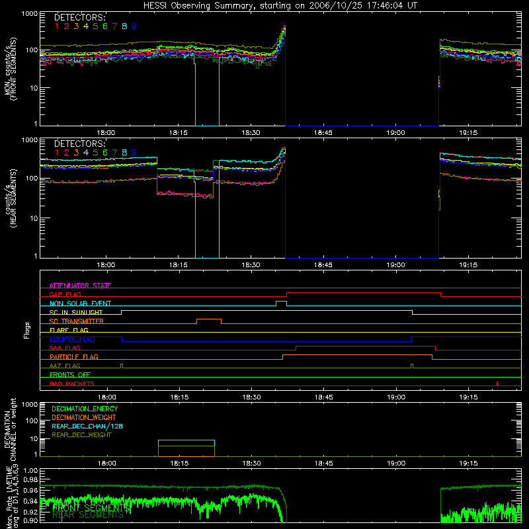Click the DETECTORS: label in front segments panel

[x=80, y=17]
